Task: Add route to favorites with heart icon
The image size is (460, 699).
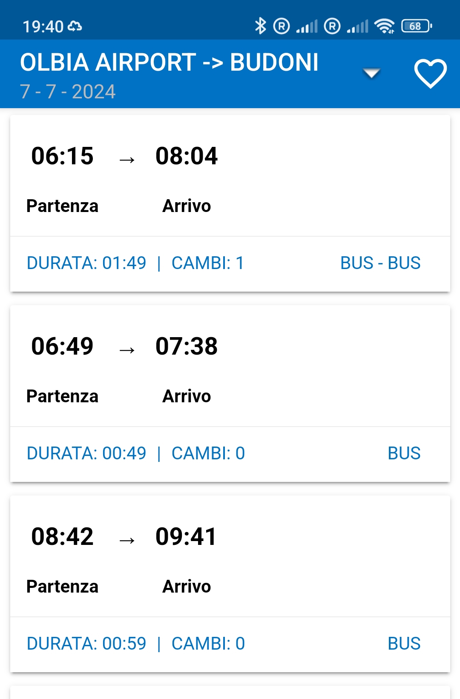Action: point(430,74)
